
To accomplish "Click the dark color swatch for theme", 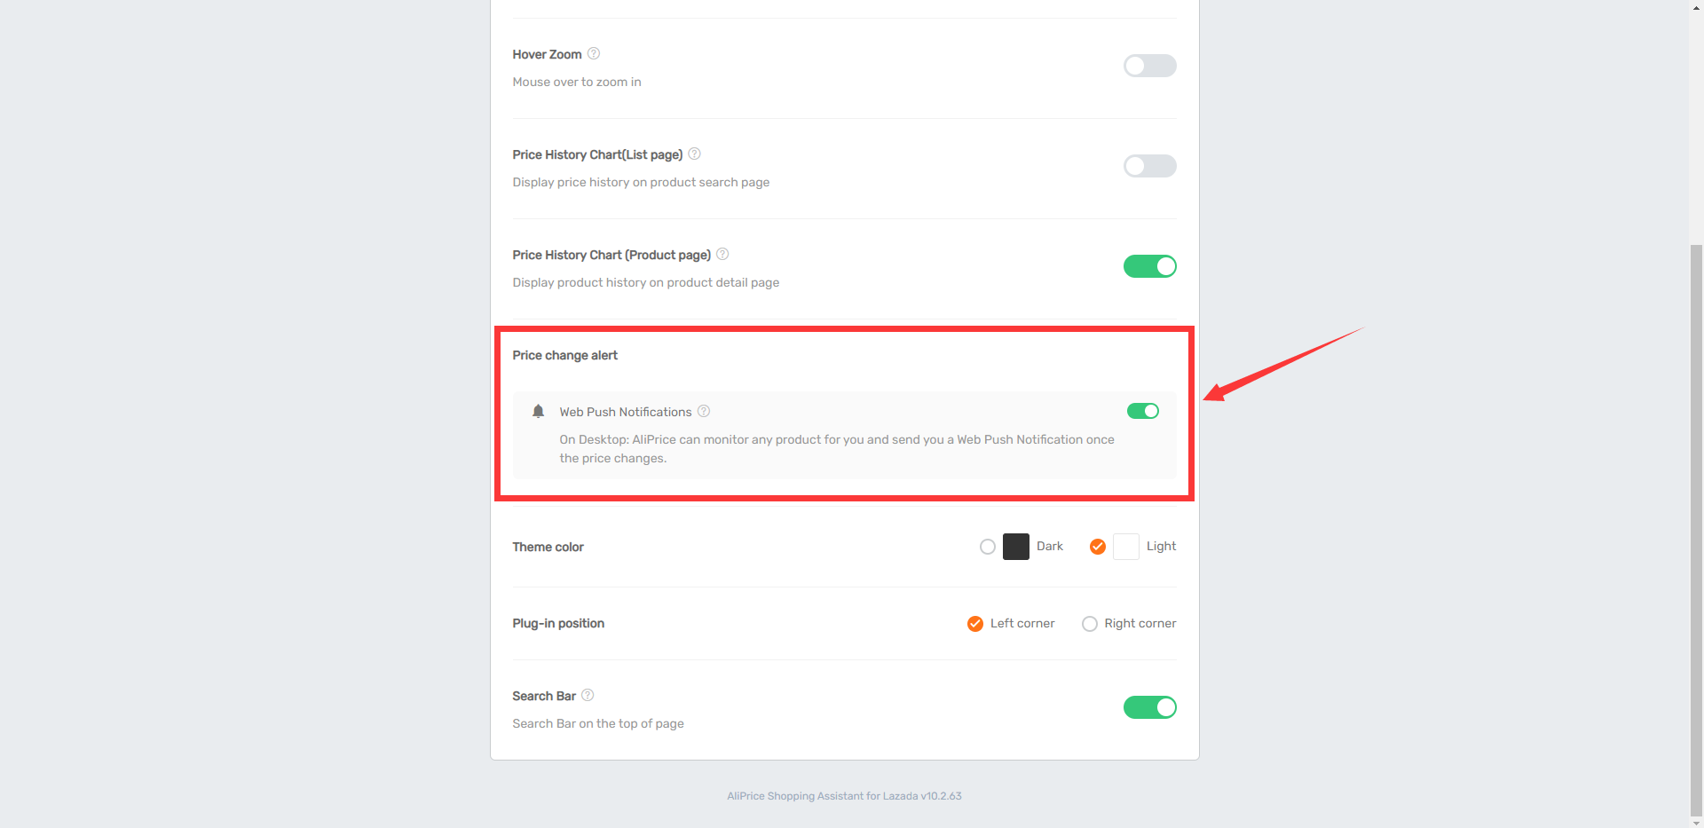I will (x=1016, y=547).
